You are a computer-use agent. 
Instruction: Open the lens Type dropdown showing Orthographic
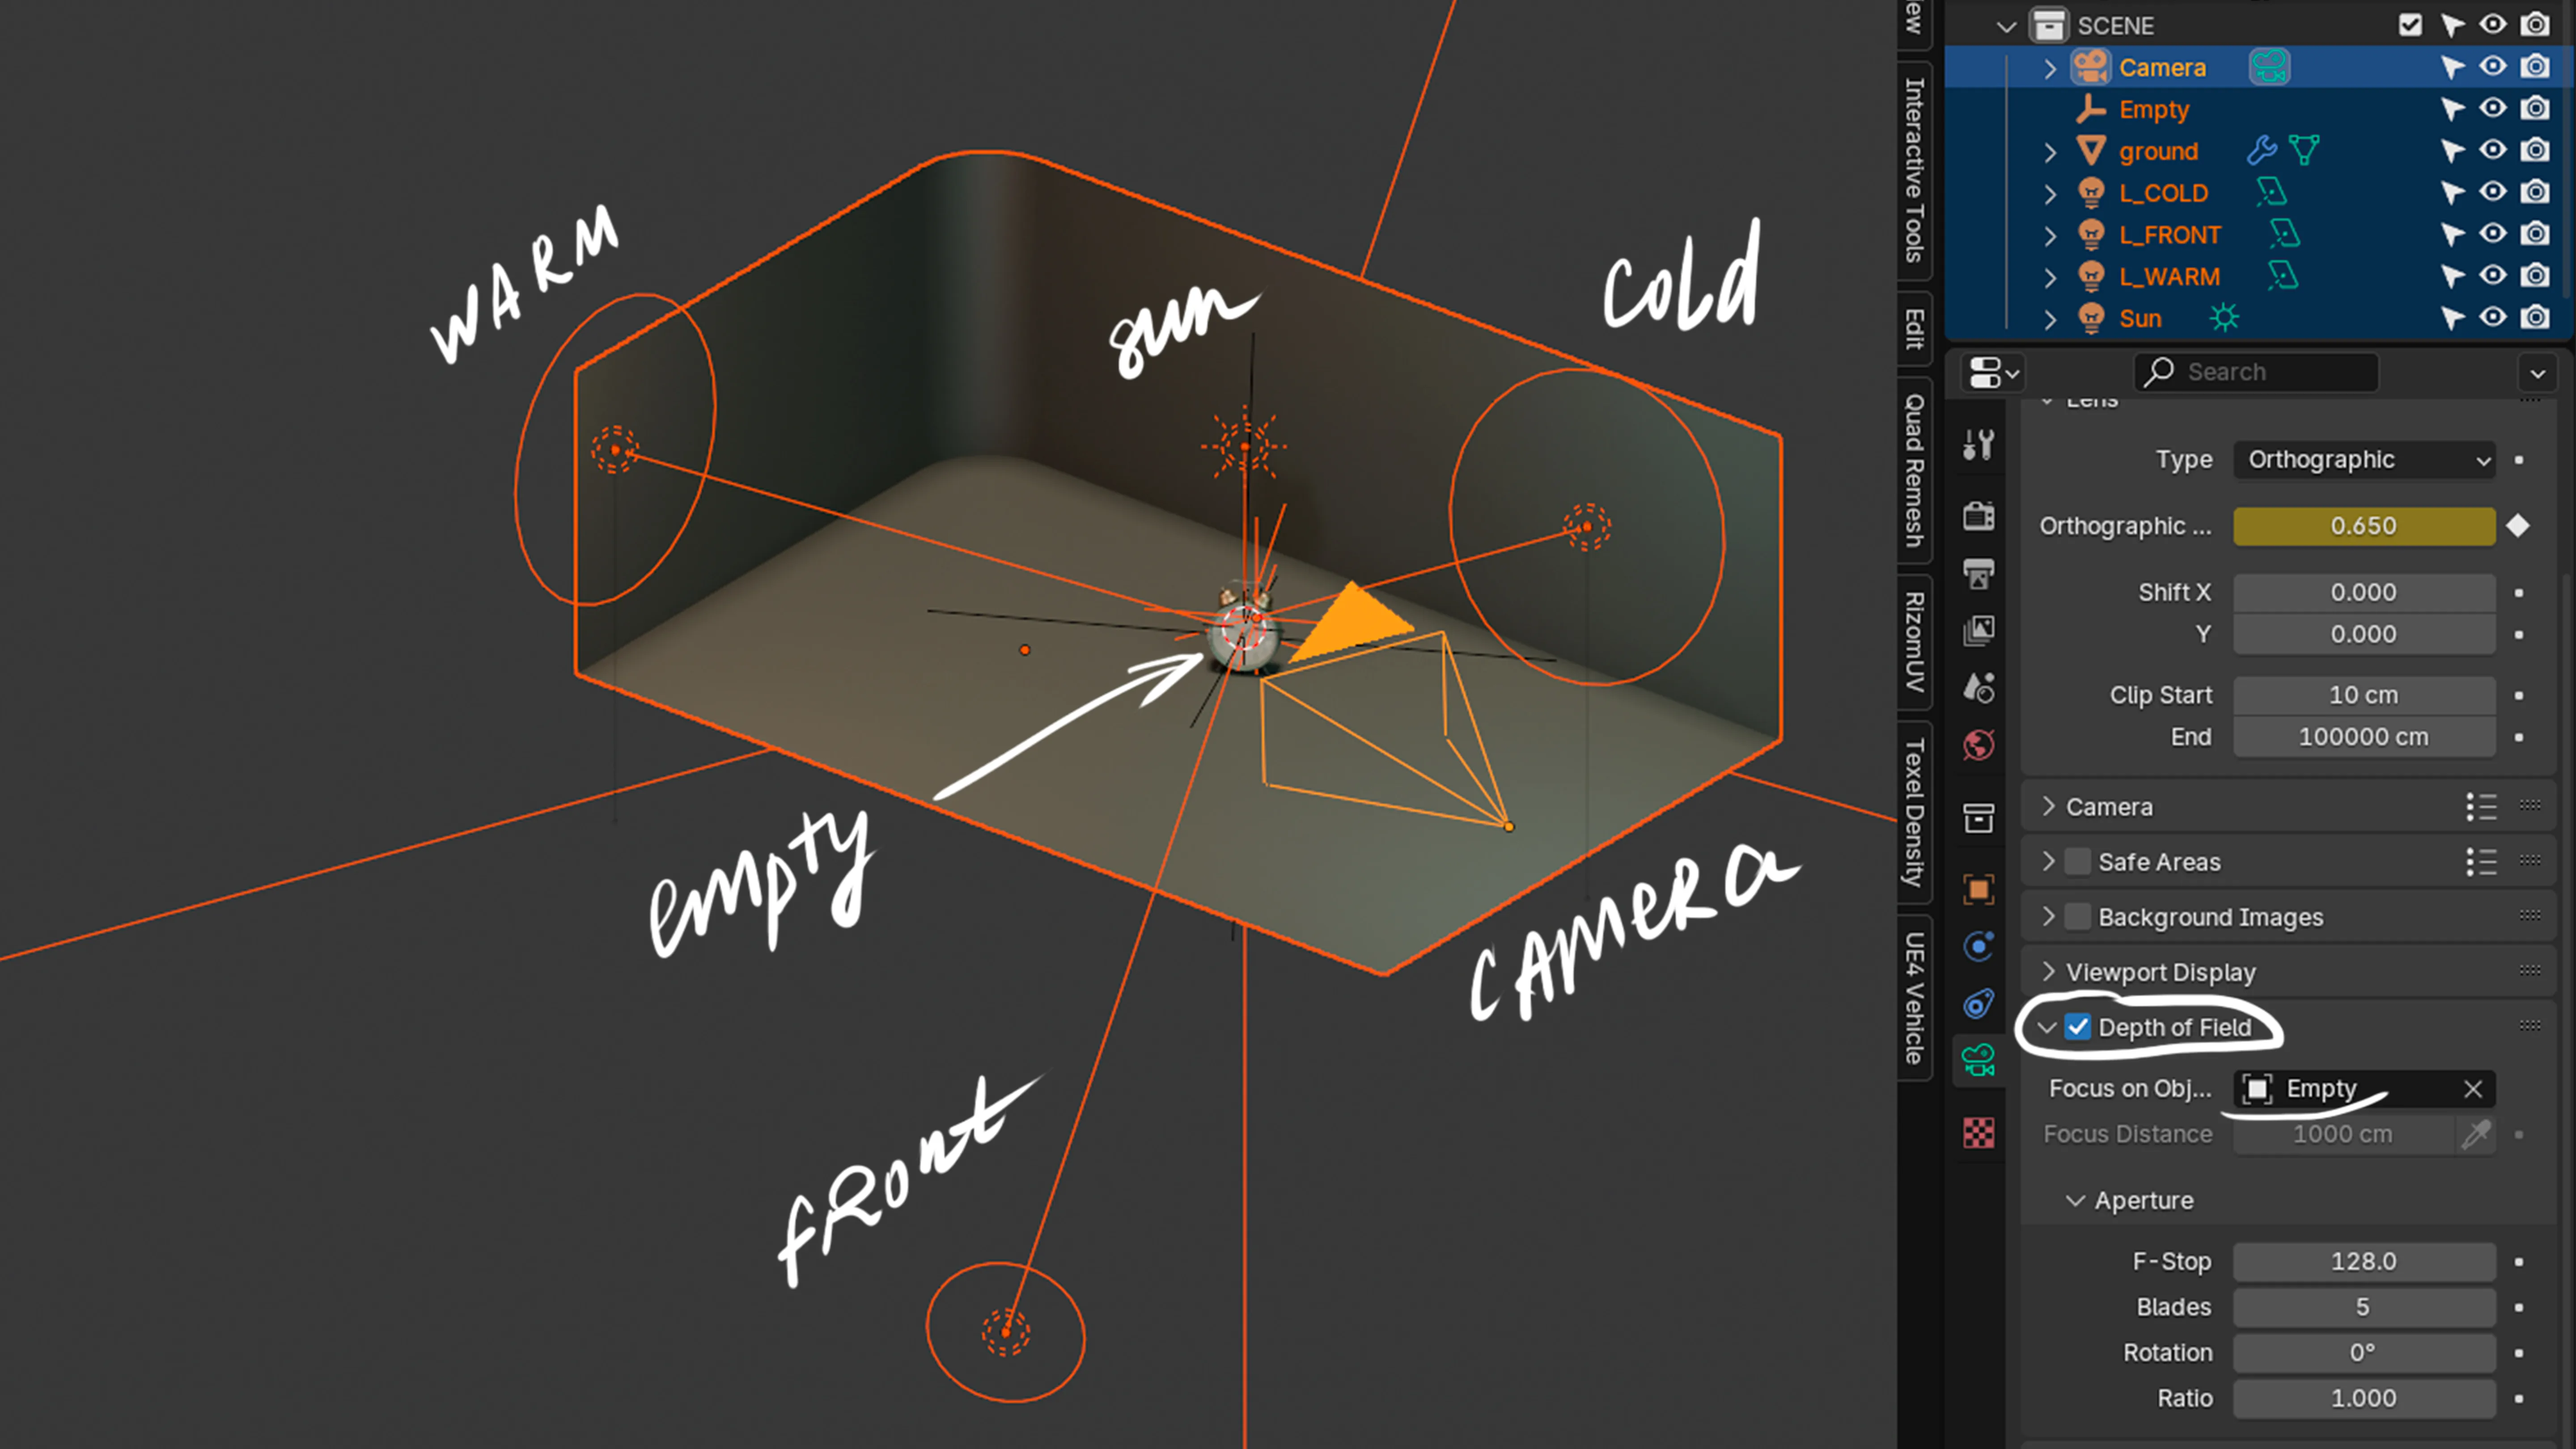pos(2364,460)
